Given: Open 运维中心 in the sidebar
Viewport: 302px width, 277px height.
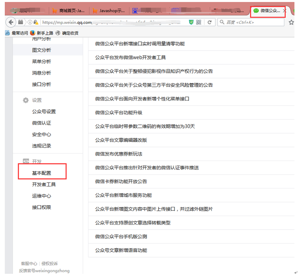Looking at the screenshot, I should click(x=41, y=196).
